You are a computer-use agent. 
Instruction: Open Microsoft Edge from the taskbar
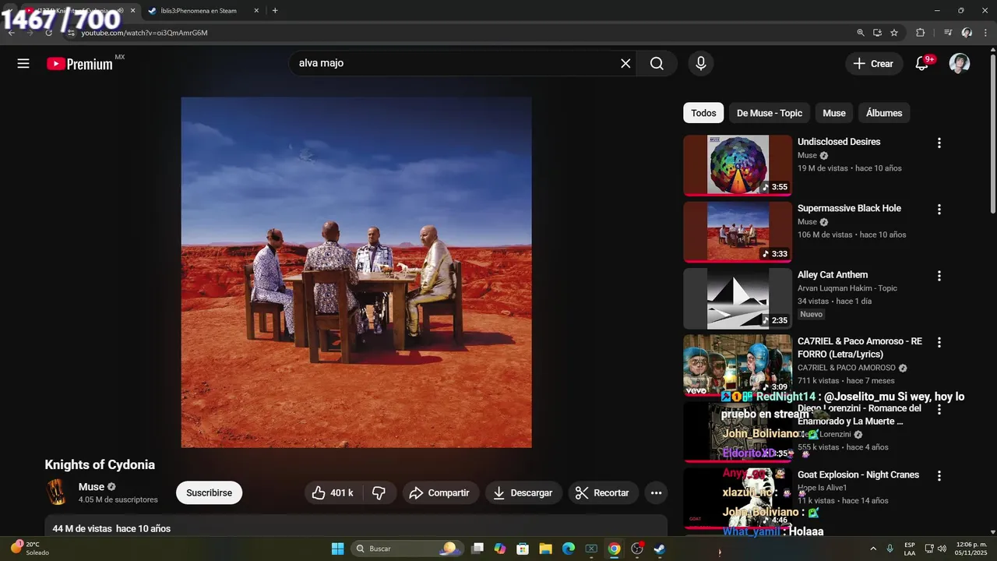click(x=569, y=549)
